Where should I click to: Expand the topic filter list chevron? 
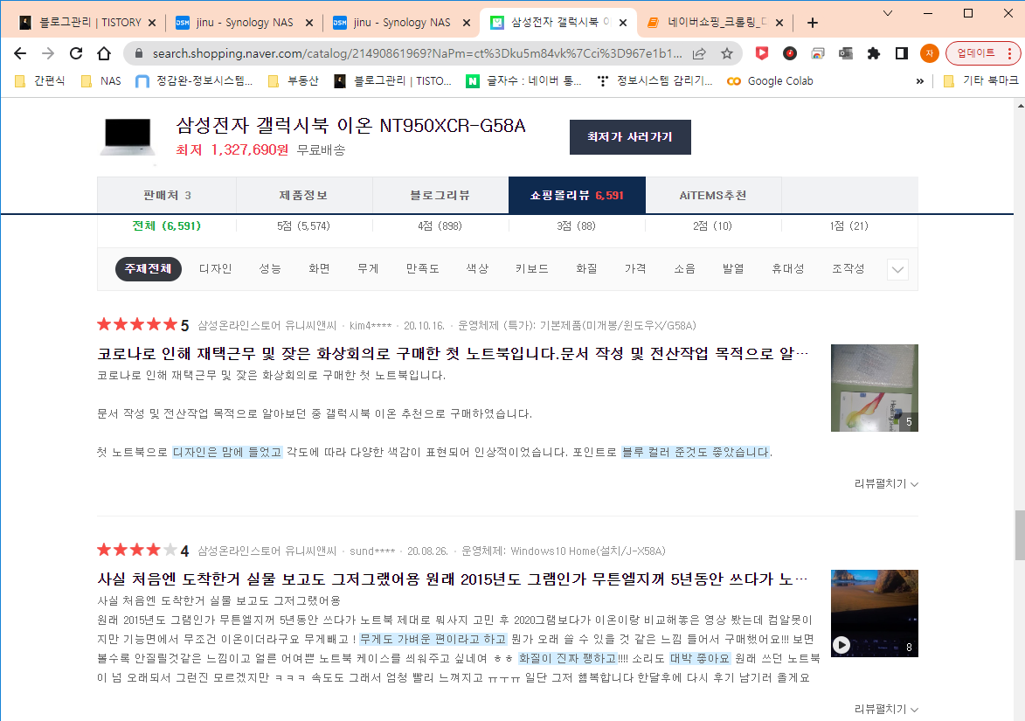click(898, 269)
